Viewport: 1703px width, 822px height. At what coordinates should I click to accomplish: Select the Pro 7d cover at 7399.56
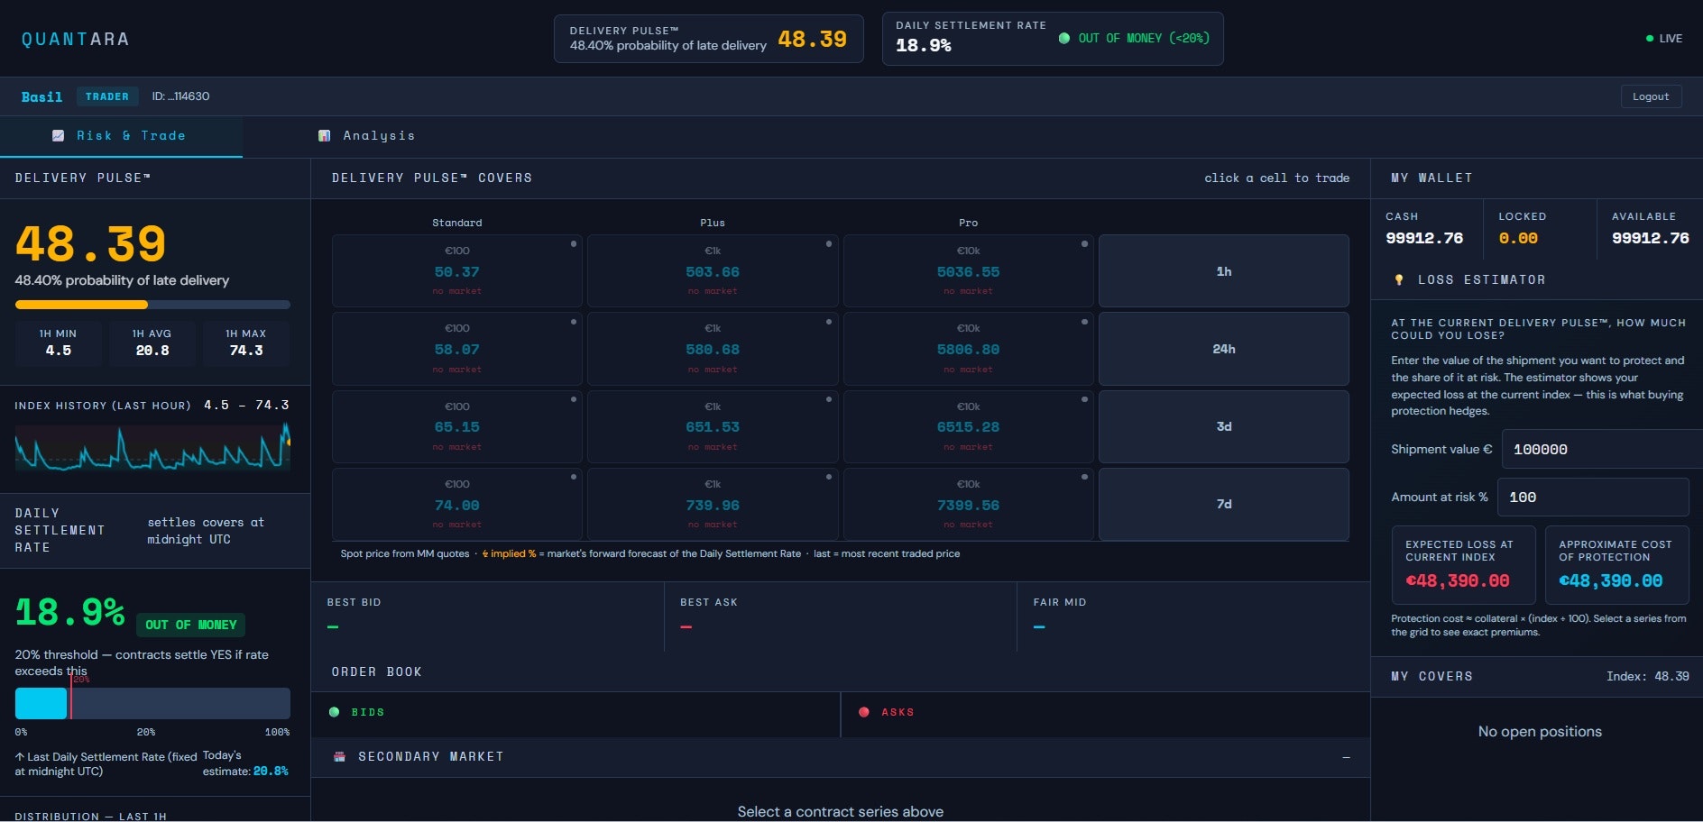[x=968, y=505]
